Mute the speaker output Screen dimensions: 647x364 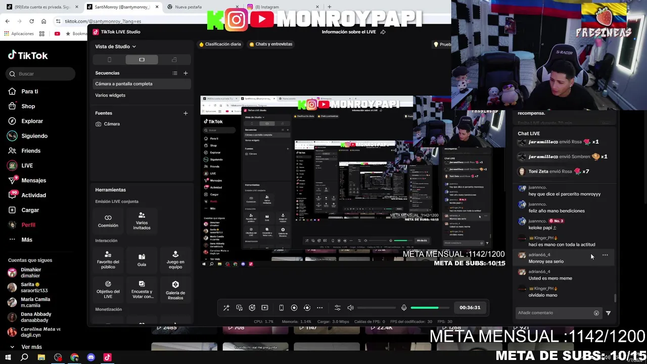pyautogui.click(x=350, y=307)
